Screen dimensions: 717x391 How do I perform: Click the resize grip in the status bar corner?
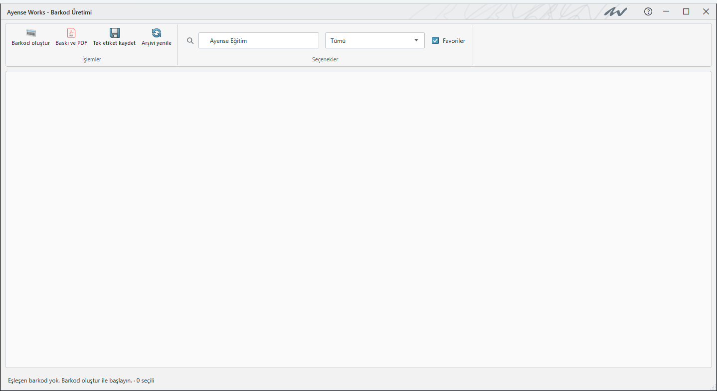[x=713, y=387]
